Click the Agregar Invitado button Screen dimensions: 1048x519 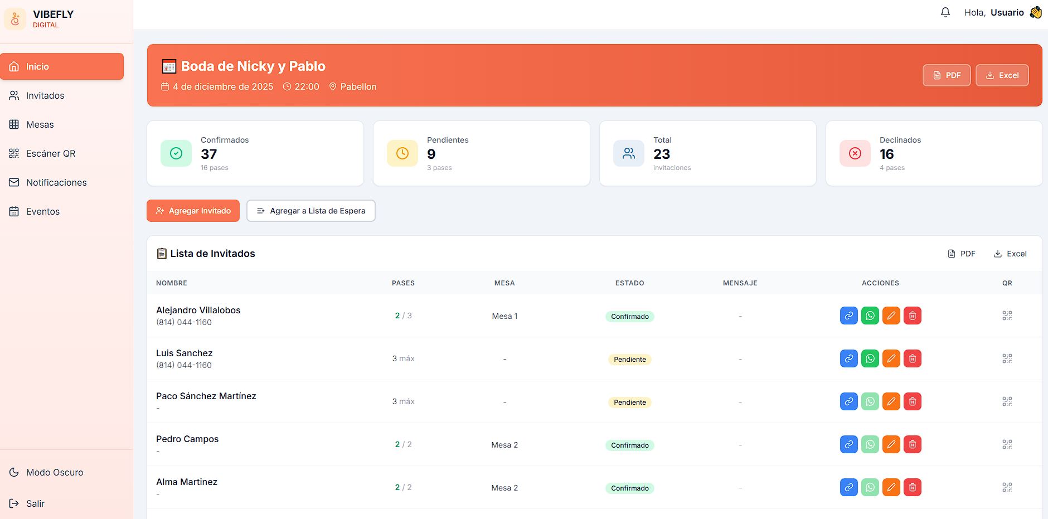point(193,211)
